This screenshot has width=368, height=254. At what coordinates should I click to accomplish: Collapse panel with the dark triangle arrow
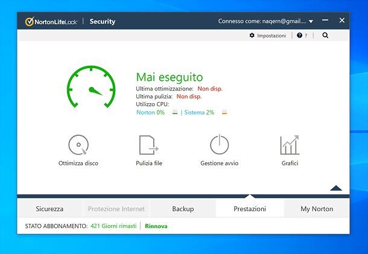click(x=336, y=188)
